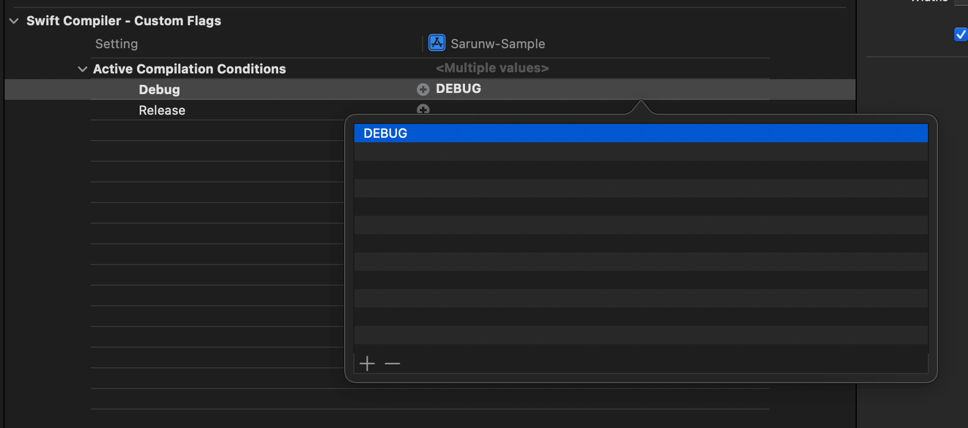This screenshot has width=968, height=428.
Task: Click the plus button in the popover
Action: click(x=367, y=364)
